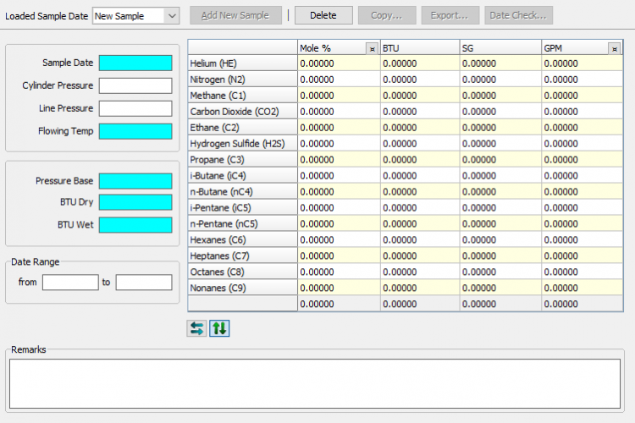Click the Flowing Temp field
Screen dimensions: 635x423
pyautogui.click(x=135, y=131)
